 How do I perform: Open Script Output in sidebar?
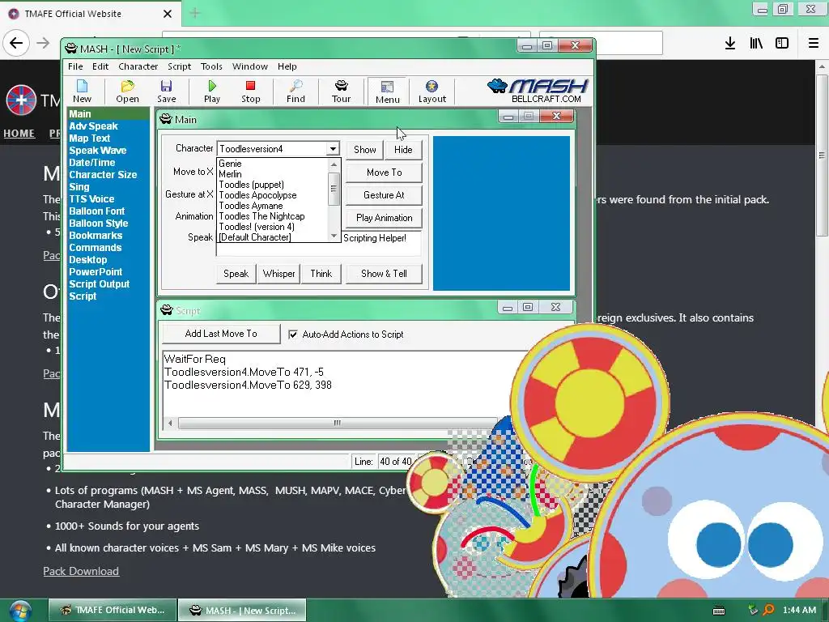click(x=100, y=284)
